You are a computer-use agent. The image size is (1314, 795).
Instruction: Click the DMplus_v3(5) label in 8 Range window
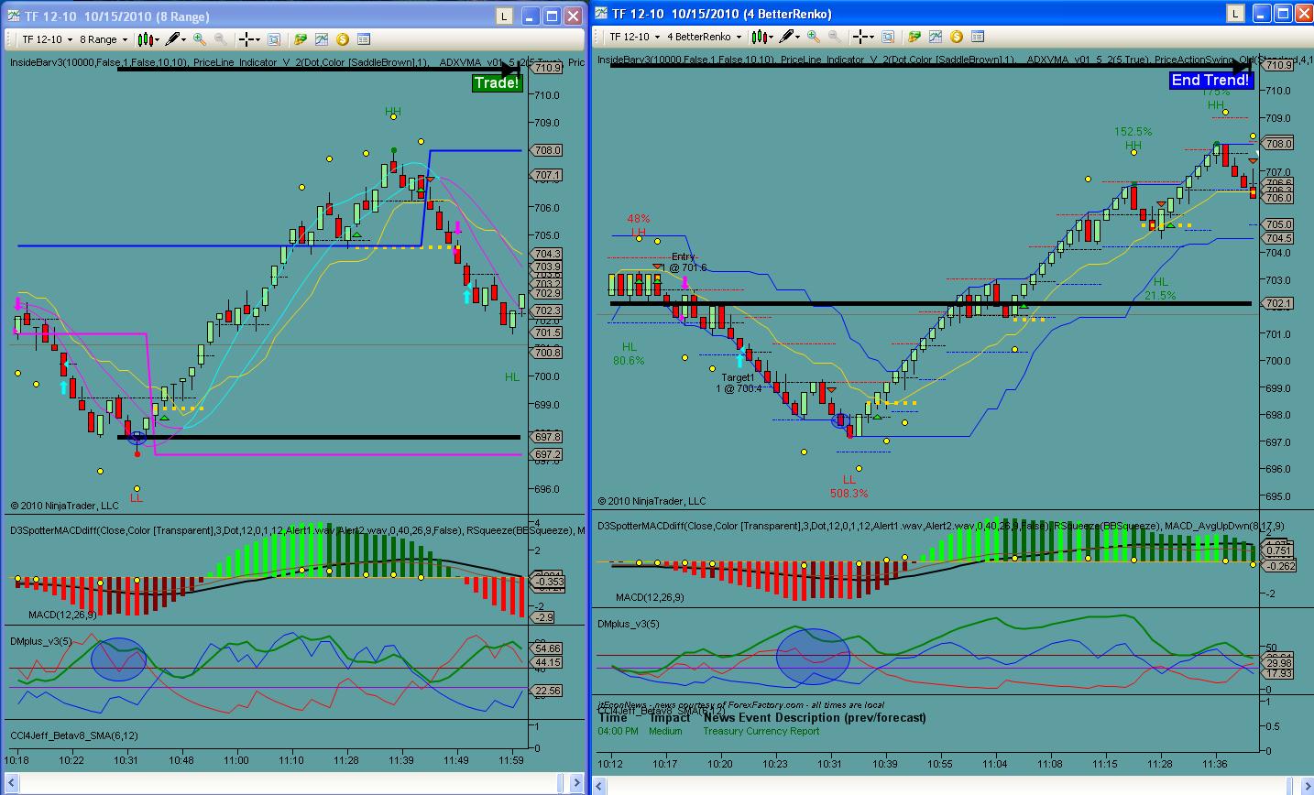(40, 642)
